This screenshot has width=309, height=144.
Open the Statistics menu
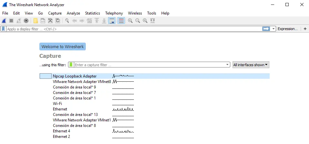pyautogui.click(x=93, y=13)
